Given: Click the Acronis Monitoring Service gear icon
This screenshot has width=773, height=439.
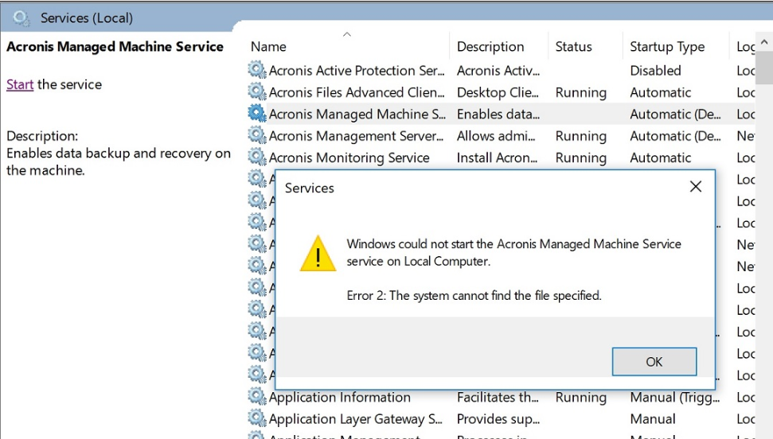Looking at the screenshot, I should (257, 157).
